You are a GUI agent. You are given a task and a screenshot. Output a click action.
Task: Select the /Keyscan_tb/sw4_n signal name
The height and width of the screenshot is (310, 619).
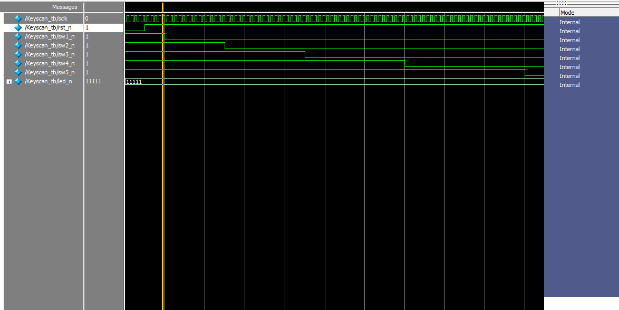coord(50,64)
